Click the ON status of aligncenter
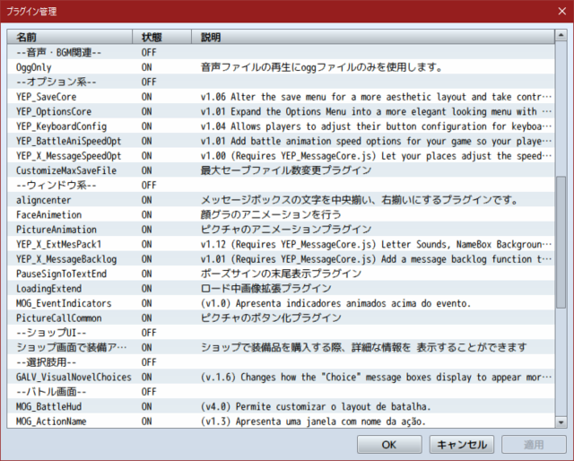 coord(147,200)
